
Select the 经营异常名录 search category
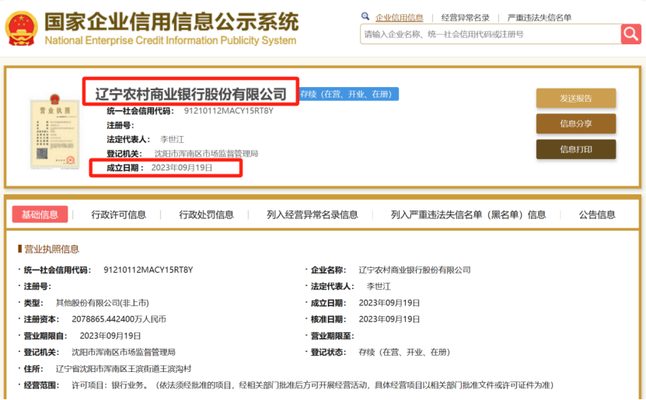465,18
